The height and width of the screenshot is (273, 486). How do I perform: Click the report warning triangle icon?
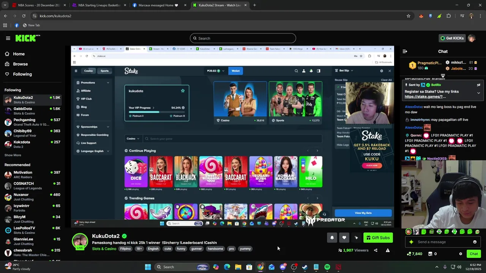coord(388,250)
